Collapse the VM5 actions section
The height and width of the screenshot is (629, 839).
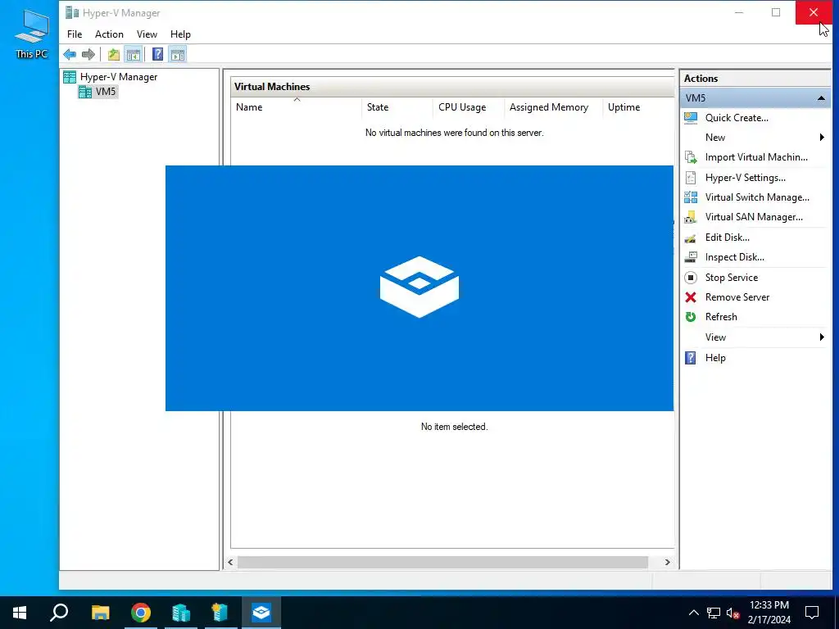click(x=821, y=98)
